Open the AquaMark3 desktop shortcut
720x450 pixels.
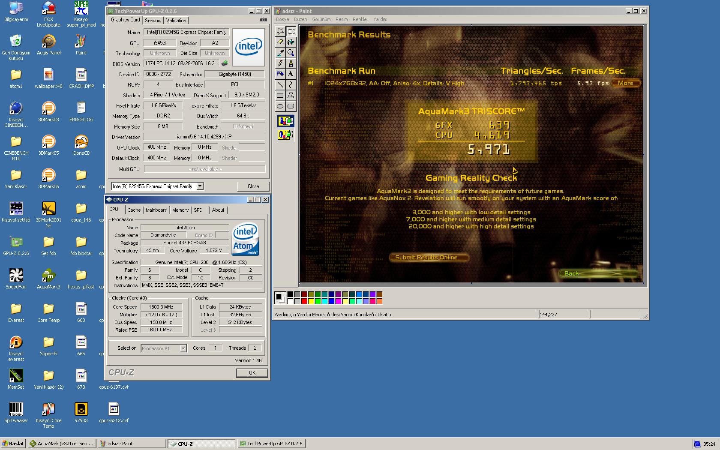pyautogui.click(x=48, y=279)
